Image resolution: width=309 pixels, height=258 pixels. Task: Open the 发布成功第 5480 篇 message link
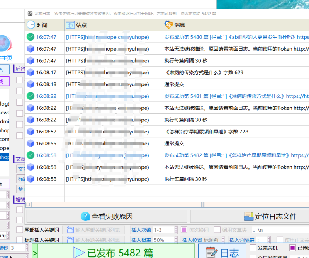tap(236, 37)
